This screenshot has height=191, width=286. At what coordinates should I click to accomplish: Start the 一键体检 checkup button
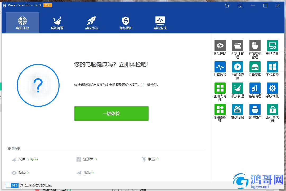point(111,114)
